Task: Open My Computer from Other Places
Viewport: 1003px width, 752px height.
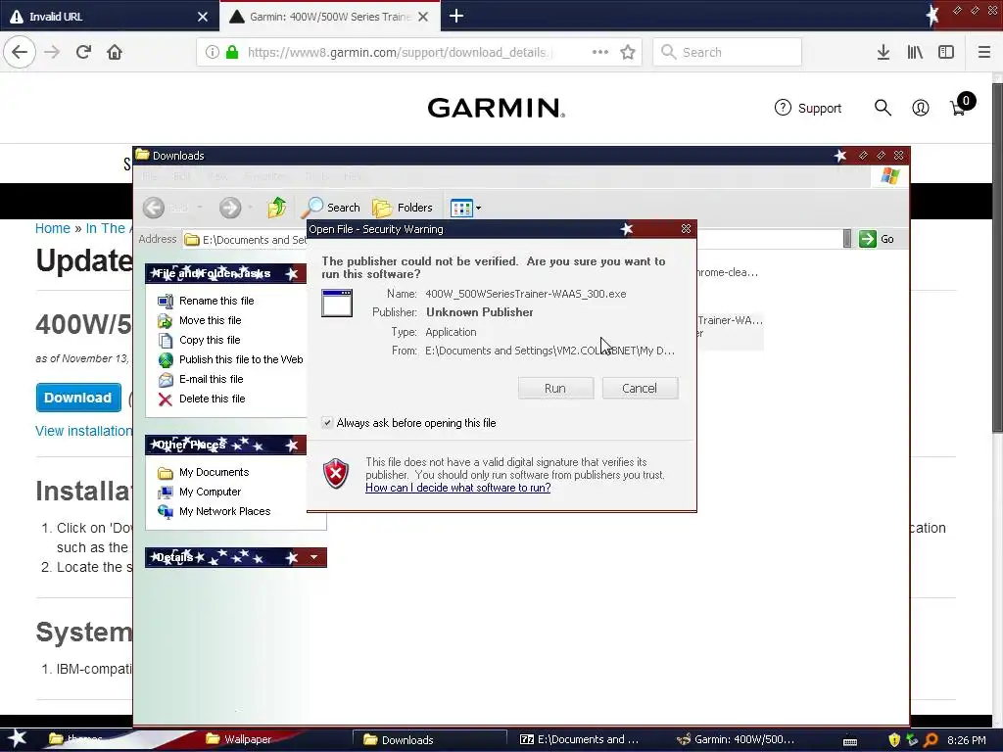Action: 210,492
